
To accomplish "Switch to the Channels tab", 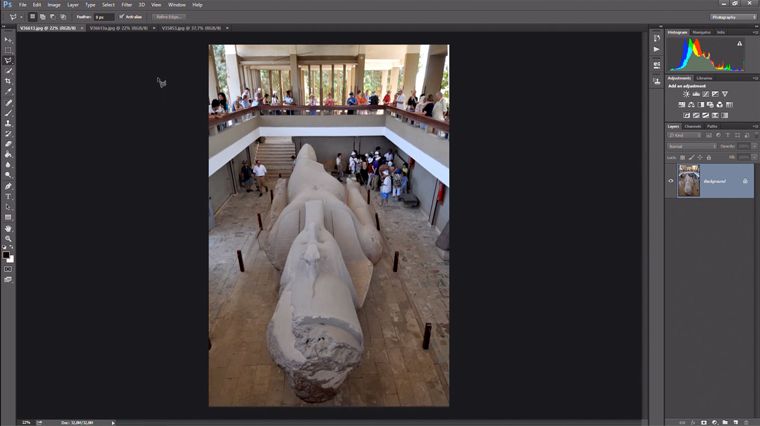I will point(692,126).
